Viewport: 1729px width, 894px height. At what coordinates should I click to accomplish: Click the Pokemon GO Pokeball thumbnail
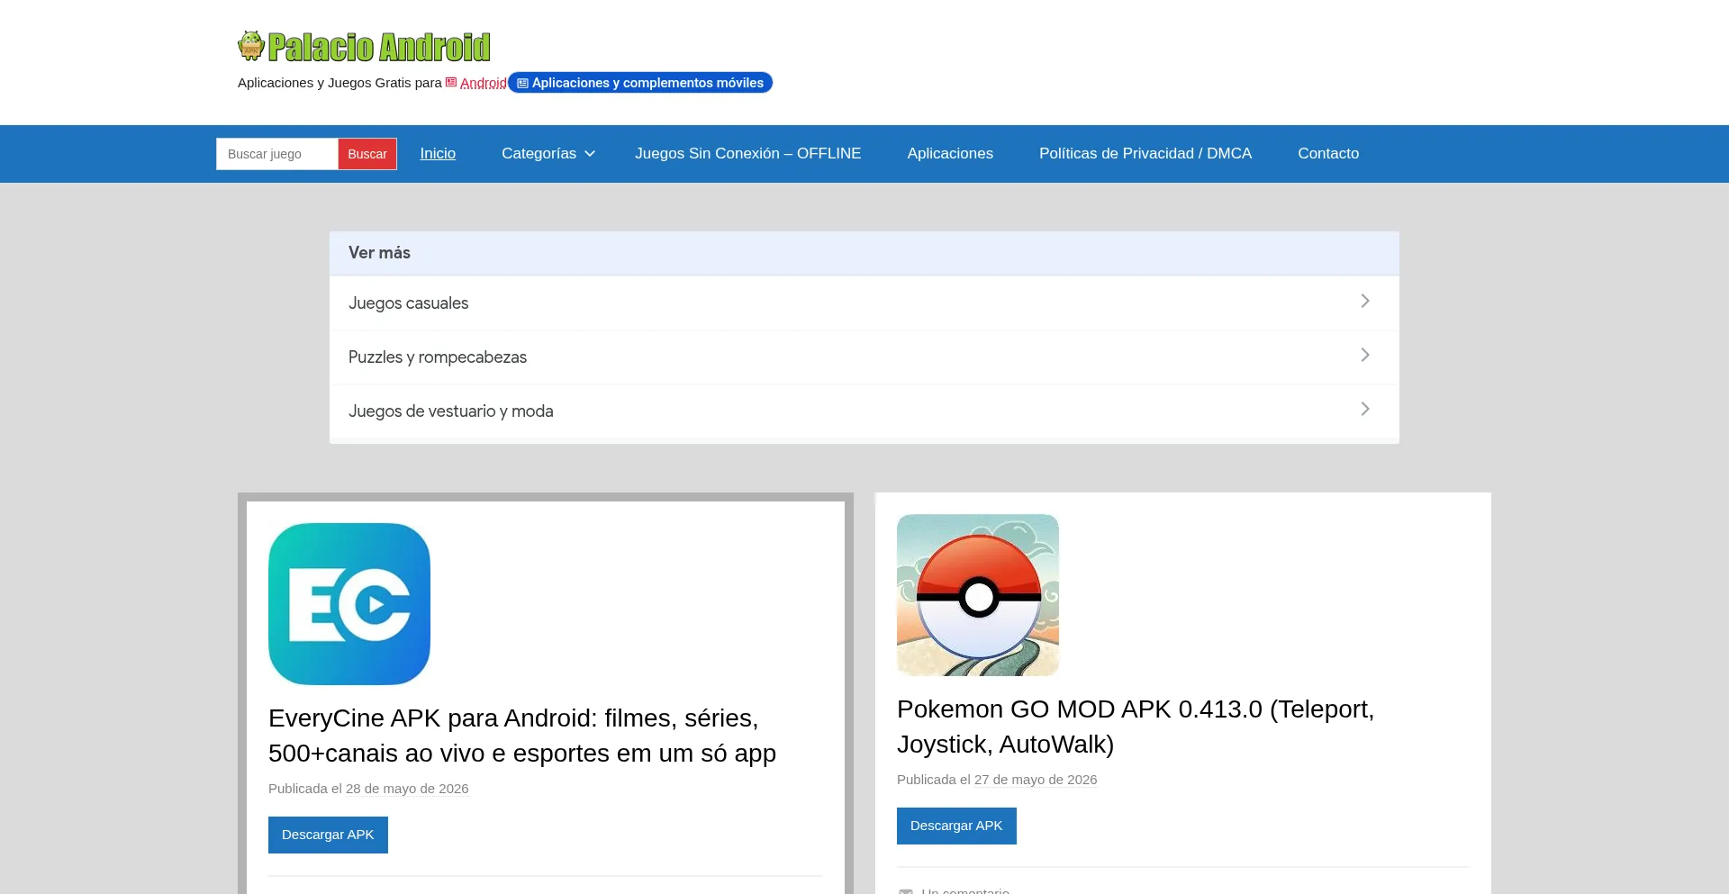(x=978, y=595)
